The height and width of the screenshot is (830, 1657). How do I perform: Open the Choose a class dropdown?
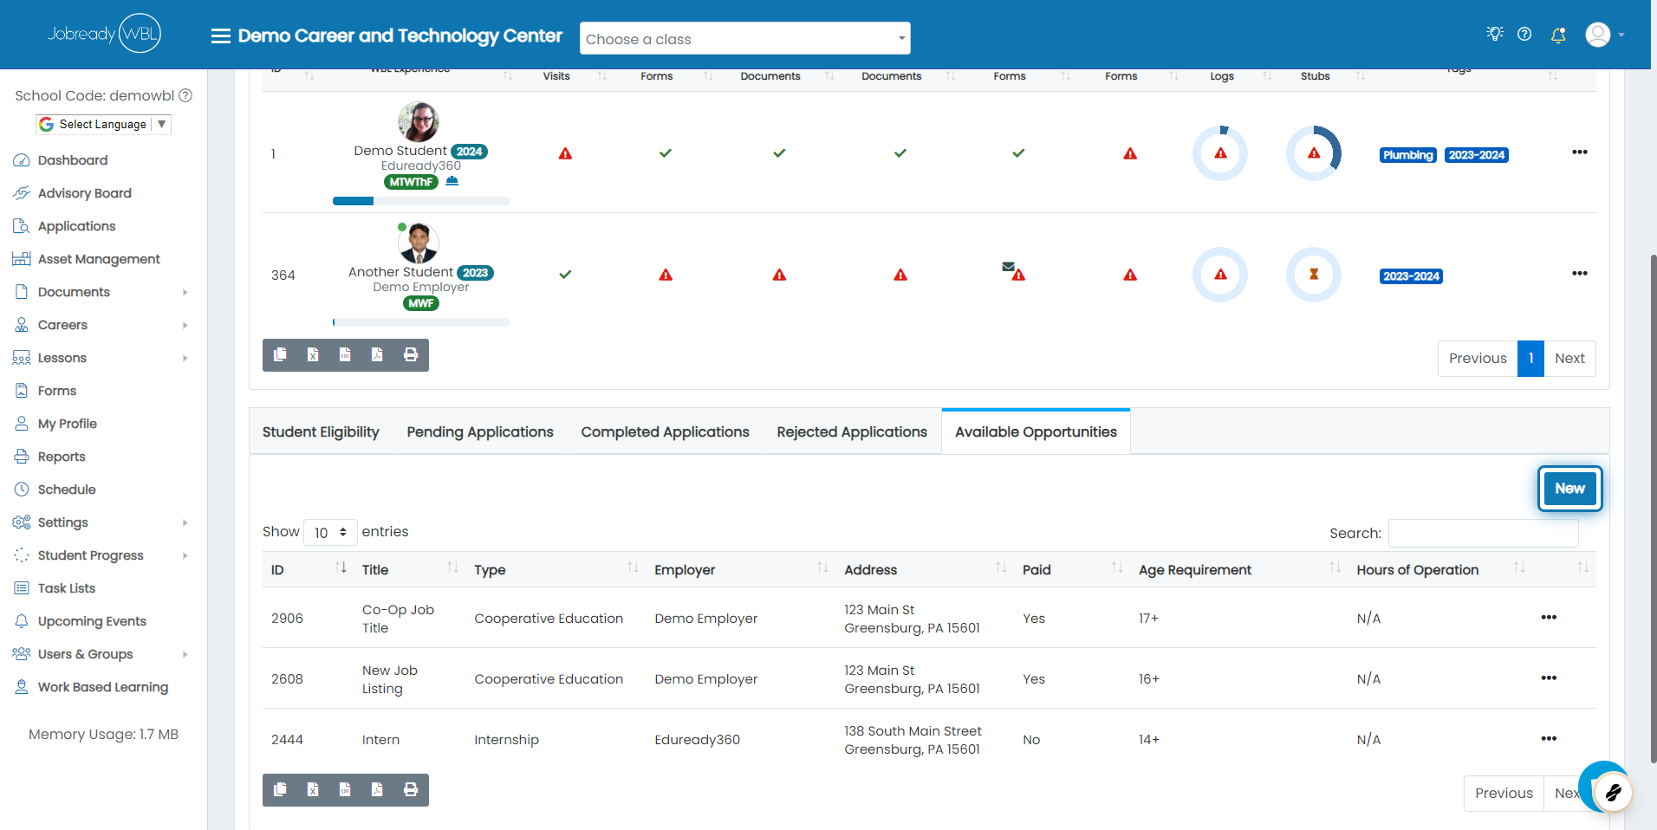(745, 39)
